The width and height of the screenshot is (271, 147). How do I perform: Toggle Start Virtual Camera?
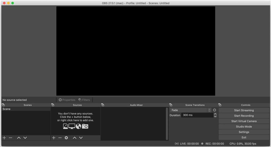(x=244, y=121)
